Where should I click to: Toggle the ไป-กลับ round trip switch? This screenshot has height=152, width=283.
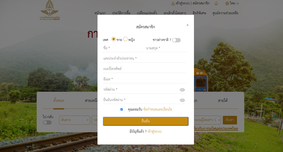pyautogui.click(x=47, y=123)
